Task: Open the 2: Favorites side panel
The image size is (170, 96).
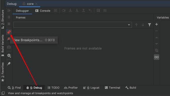Action: tap(3, 72)
